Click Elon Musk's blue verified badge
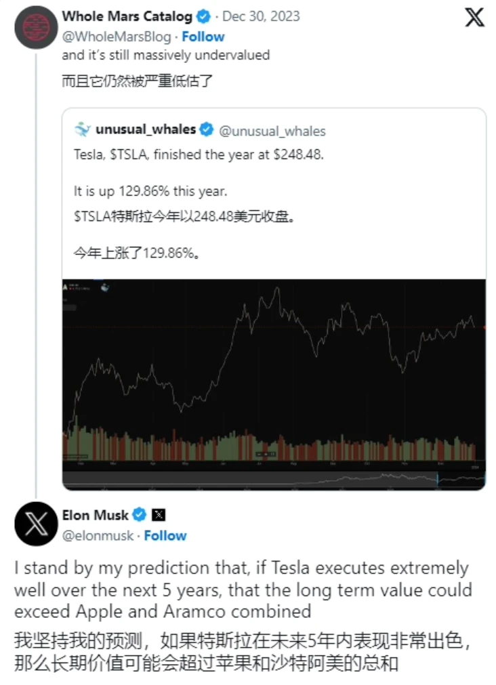This screenshot has width=496, height=685. coord(139,516)
